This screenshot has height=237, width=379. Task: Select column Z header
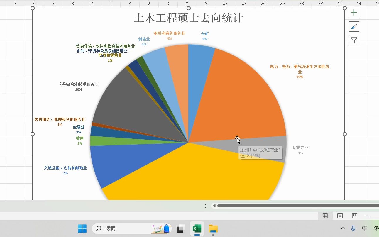pyautogui.click(x=206, y=3)
